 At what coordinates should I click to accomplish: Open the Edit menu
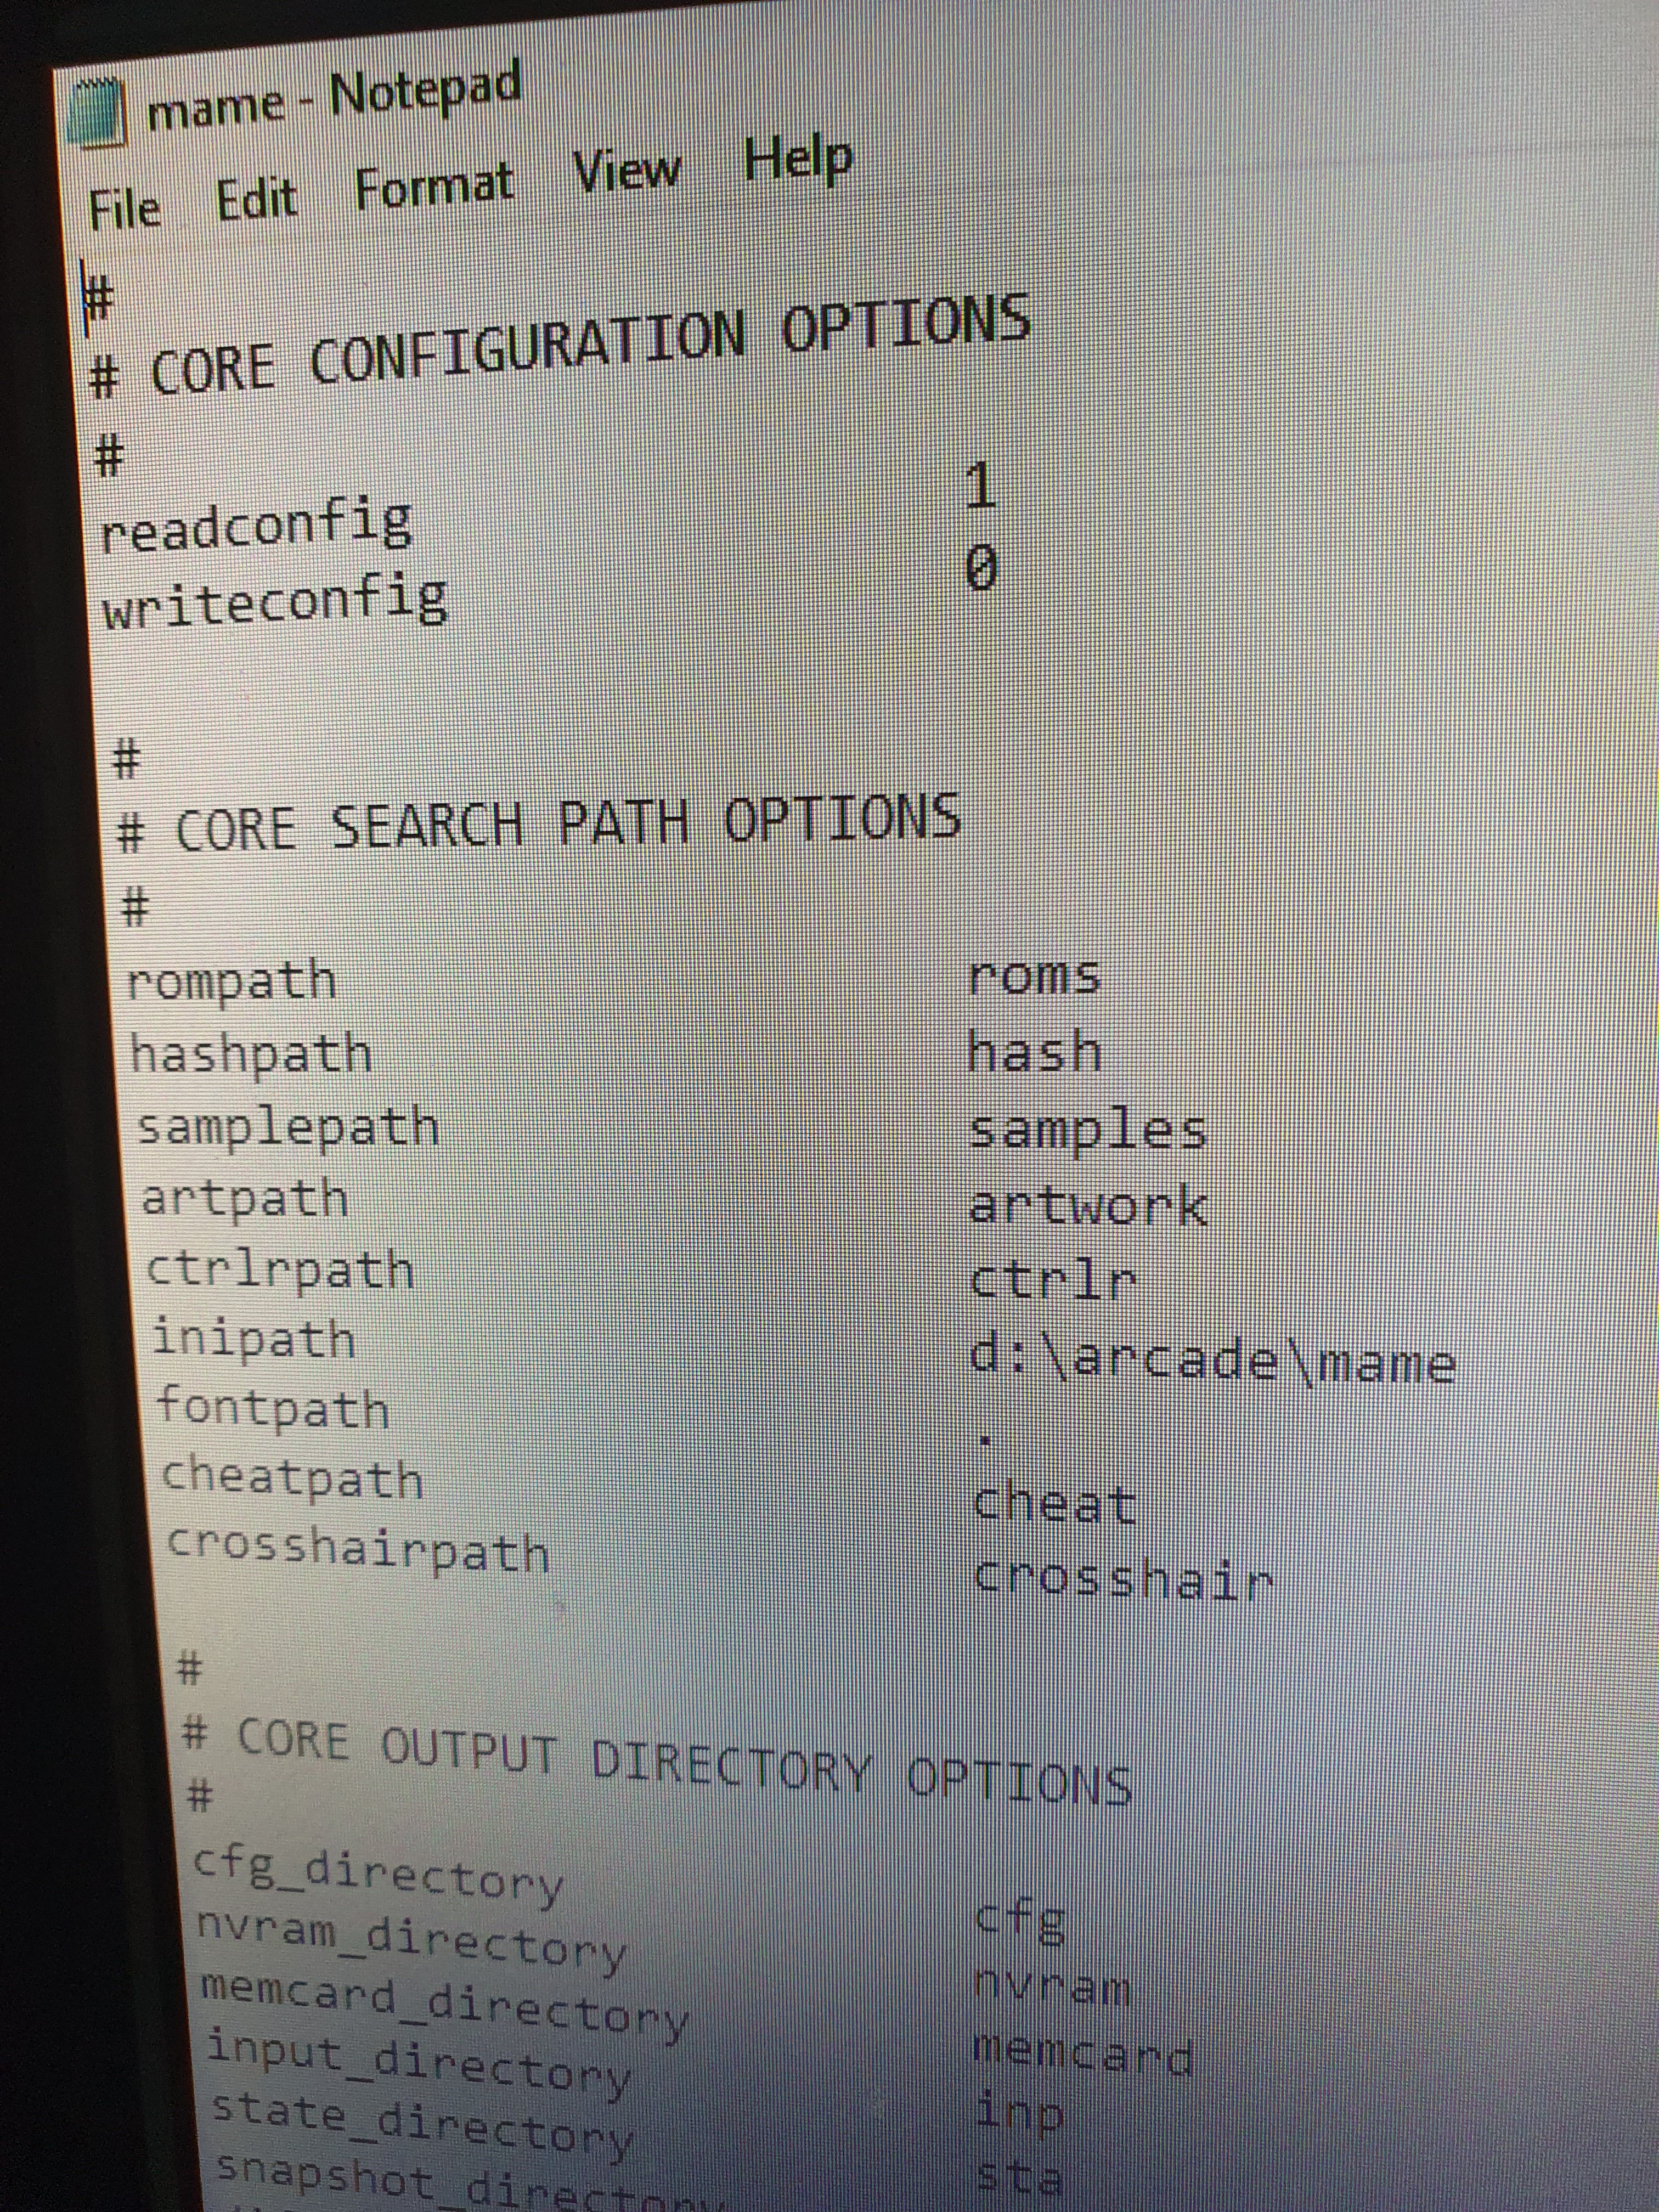pos(257,198)
